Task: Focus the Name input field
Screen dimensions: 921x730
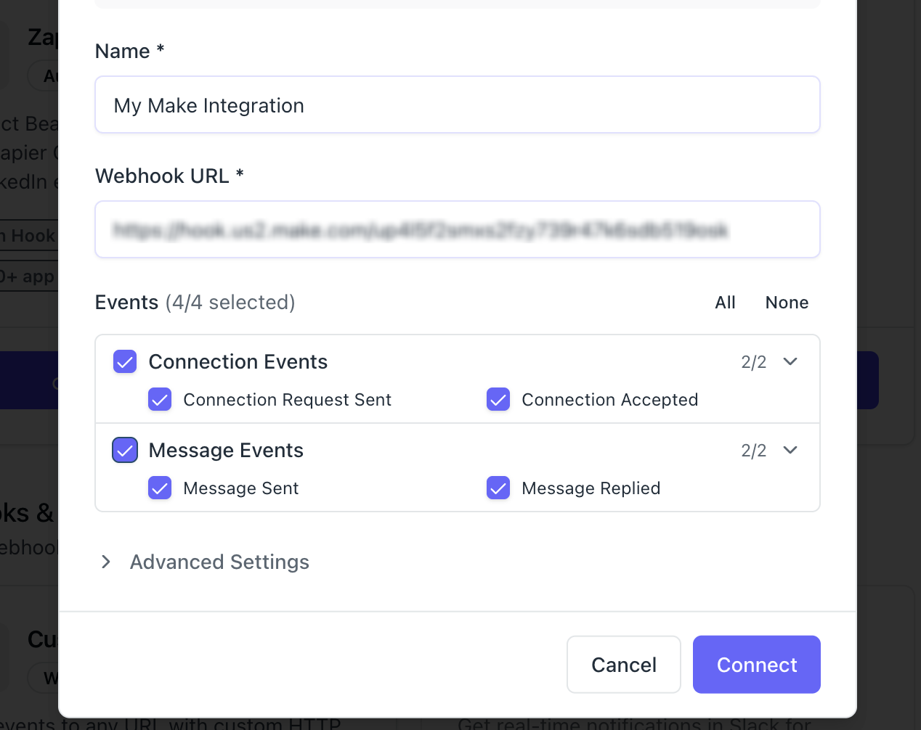Action: point(458,105)
